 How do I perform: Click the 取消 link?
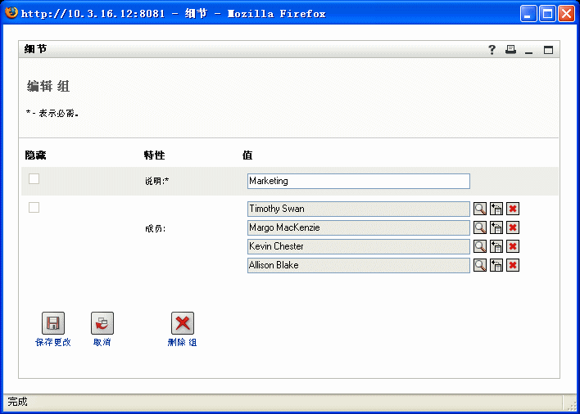102,342
